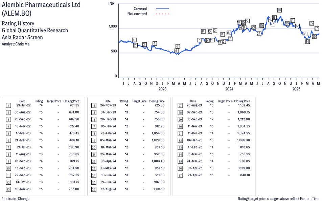Select table index box 5 for 17-Mar-23

(x=8, y=134)
